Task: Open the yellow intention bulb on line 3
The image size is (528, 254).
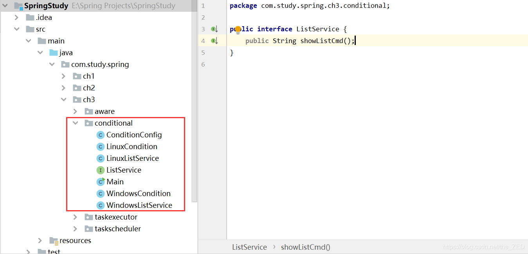Action: pos(237,29)
